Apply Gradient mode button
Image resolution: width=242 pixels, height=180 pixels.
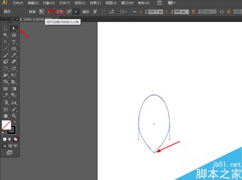click(x=10, y=139)
